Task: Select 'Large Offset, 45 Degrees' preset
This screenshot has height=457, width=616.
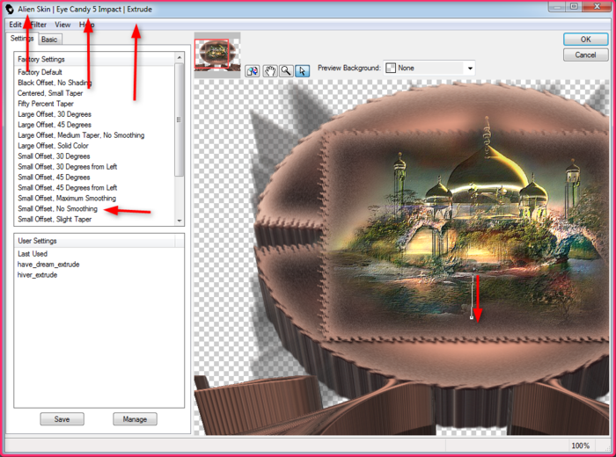Action: coord(55,125)
